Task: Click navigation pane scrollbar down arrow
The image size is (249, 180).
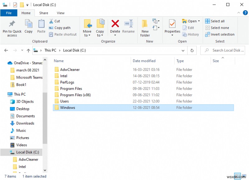Action: (x=45, y=170)
